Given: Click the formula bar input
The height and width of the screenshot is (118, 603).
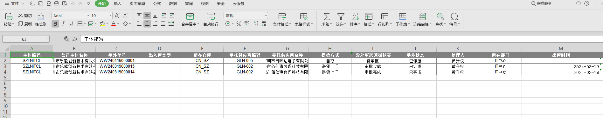Looking at the screenshot, I should tap(342, 39).
